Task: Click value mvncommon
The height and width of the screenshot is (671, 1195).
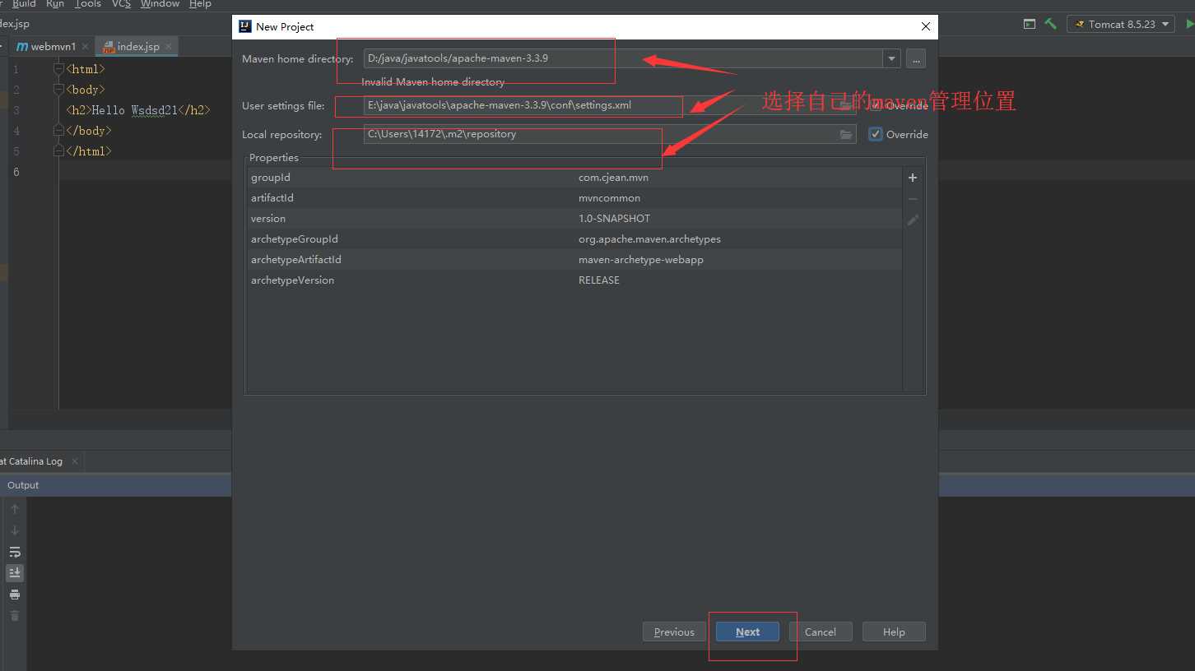Action: pyautogui.click(x=609, y=198)
